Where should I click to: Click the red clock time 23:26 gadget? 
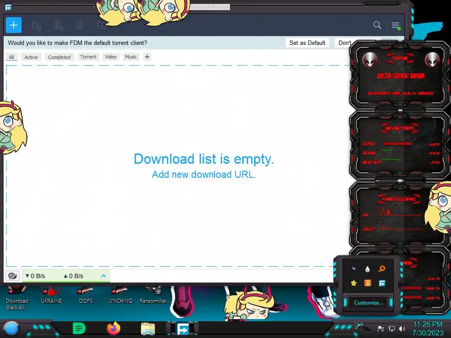(x=400, y=76)
